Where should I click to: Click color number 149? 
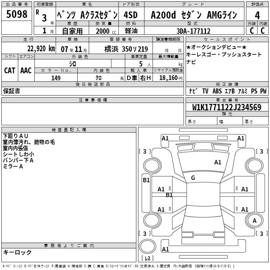coord(56,78)
